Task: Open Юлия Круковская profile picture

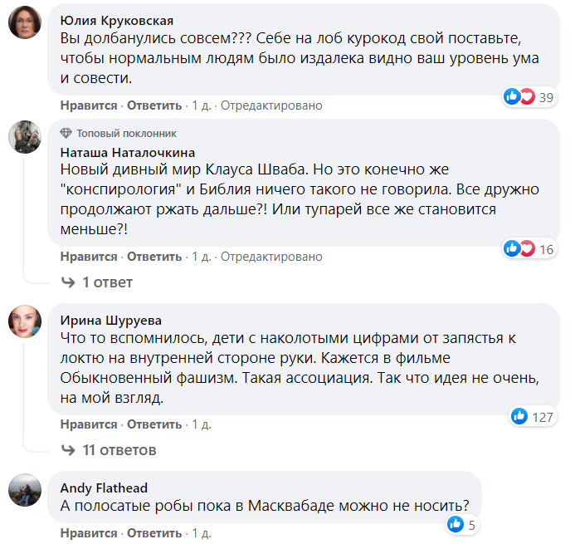Action: (26, 22)
